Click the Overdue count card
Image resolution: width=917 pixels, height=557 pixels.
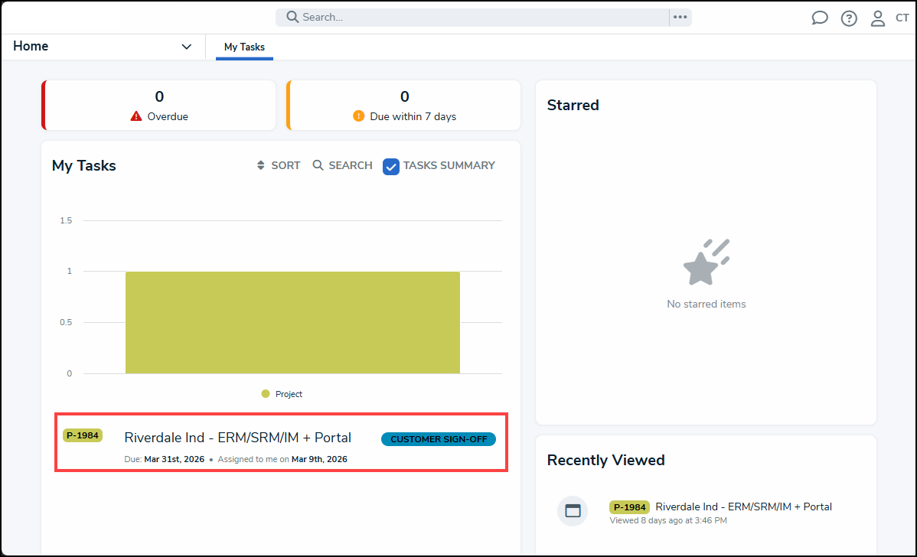pos(158,105)
